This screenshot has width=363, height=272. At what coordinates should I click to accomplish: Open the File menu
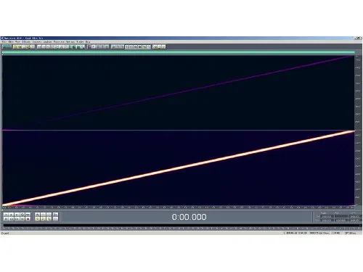tap(4, 42)
